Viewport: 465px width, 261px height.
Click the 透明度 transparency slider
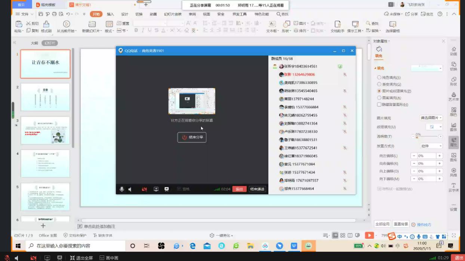(428, 137)
